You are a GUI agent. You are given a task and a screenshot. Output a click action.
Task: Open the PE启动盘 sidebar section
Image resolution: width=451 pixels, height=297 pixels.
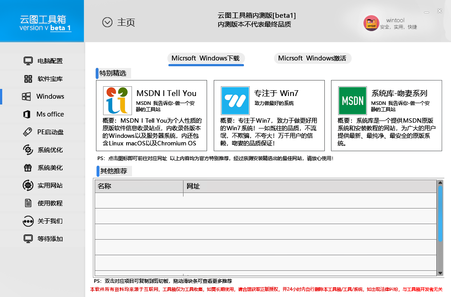click(43, 132)
